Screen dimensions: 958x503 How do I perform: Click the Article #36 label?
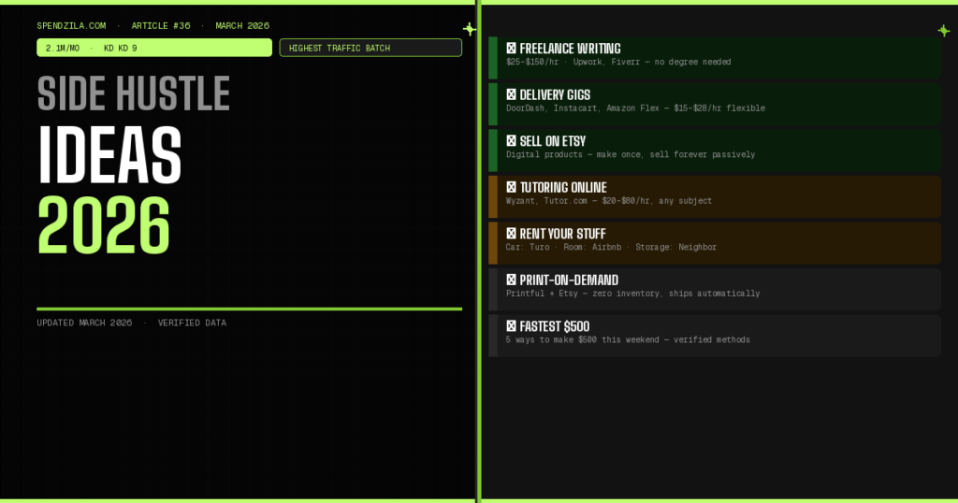(161, 26)
